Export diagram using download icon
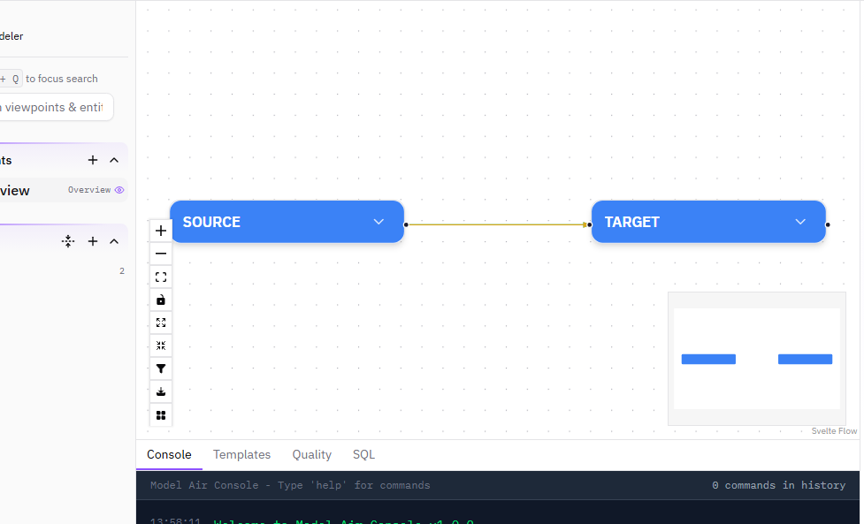864x524 pixels. [x=161, y=392]
